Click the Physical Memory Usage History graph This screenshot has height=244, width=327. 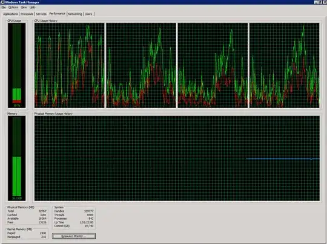177,158
